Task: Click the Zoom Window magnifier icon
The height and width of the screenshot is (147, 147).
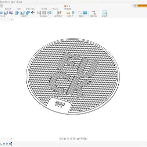Action: coord(74,139)
